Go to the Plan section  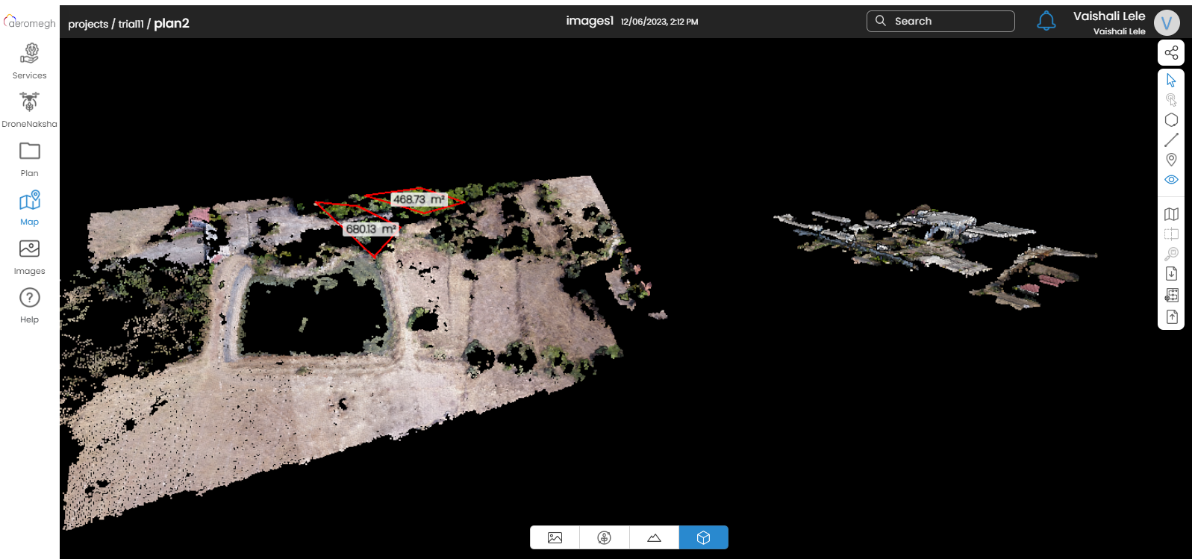[29, 158]
